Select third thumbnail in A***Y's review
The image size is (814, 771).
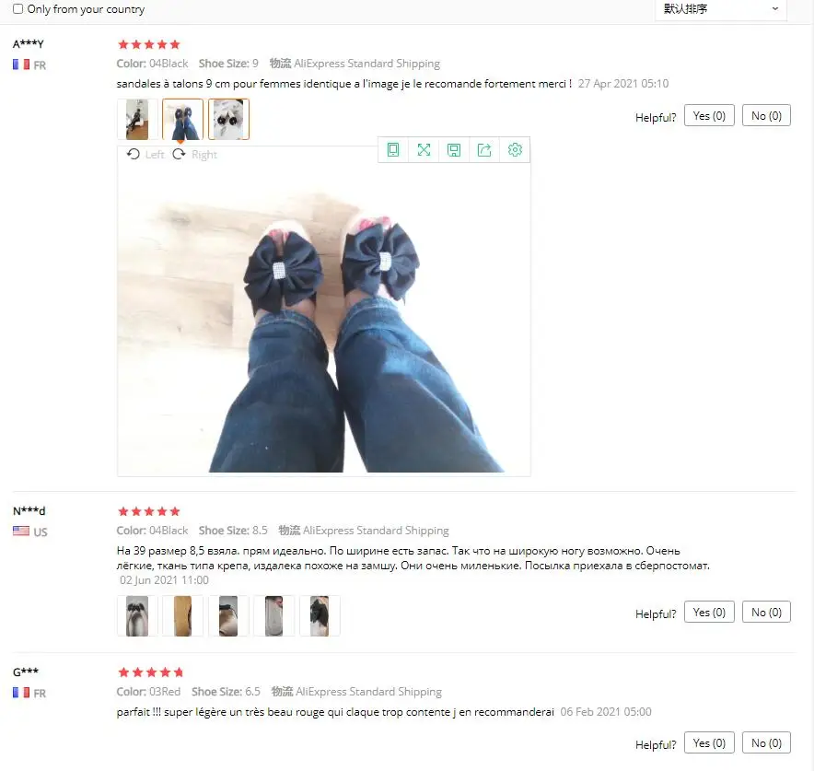(228, 120)
